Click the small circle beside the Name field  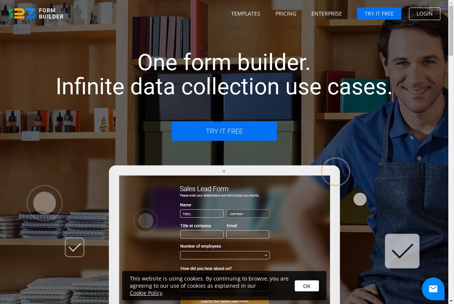(146, 221)
